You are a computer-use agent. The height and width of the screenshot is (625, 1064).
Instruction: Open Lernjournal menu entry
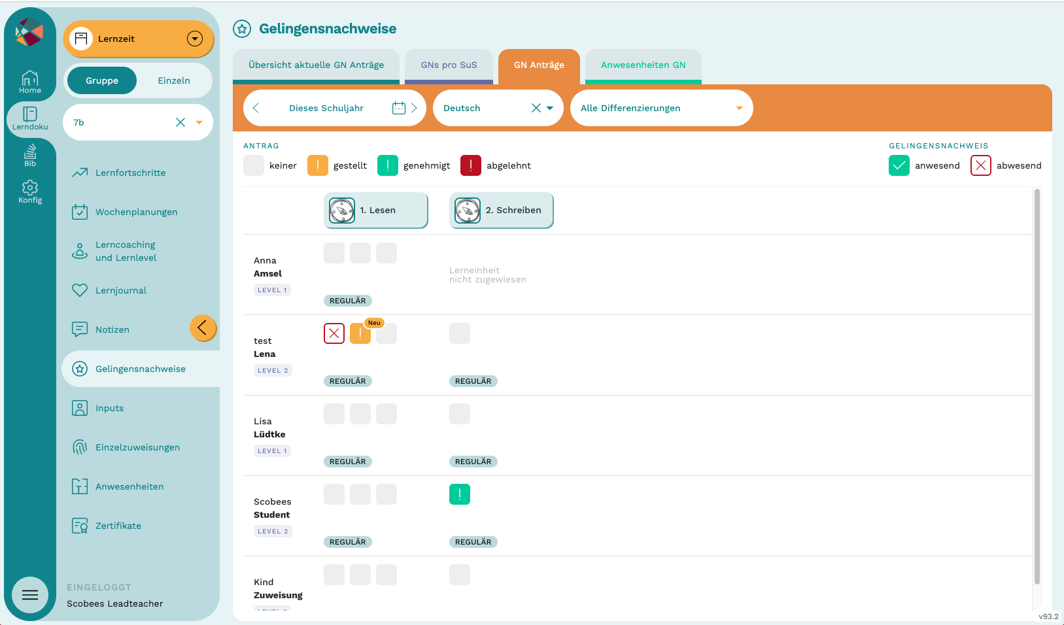click(121, 290)
